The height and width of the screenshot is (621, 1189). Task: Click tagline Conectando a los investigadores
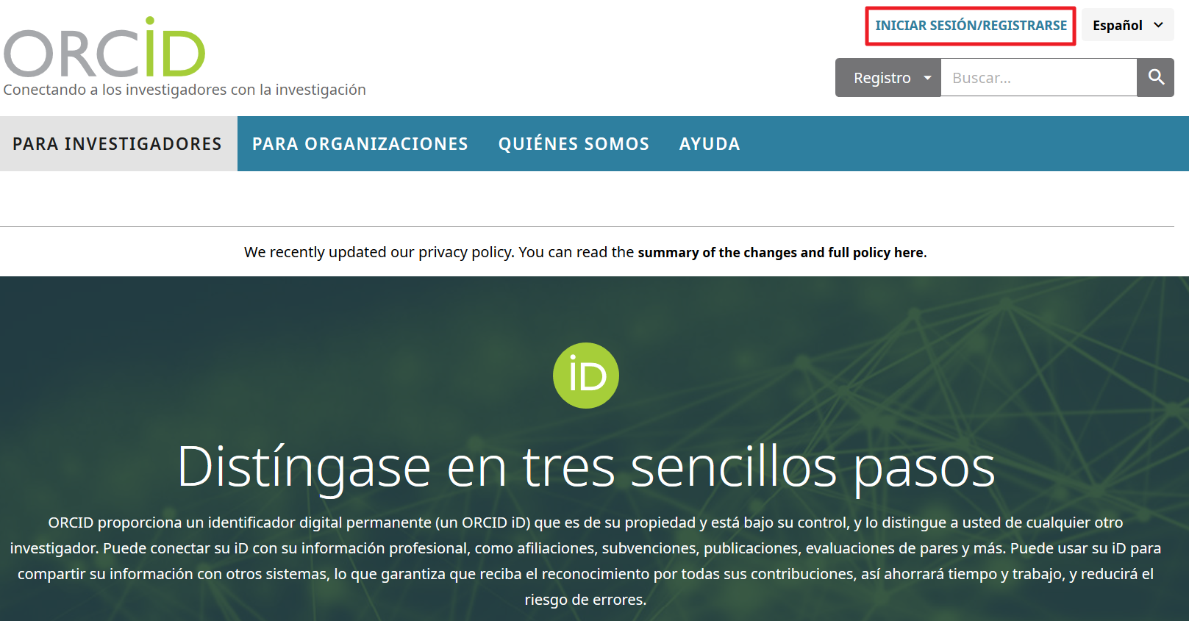coord(185,90)
